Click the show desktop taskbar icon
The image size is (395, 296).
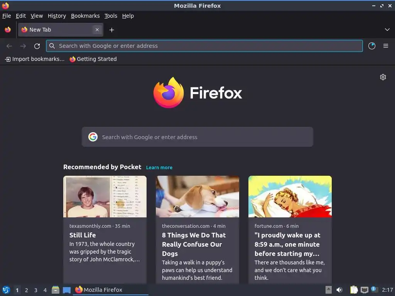[x=67, y=290]
